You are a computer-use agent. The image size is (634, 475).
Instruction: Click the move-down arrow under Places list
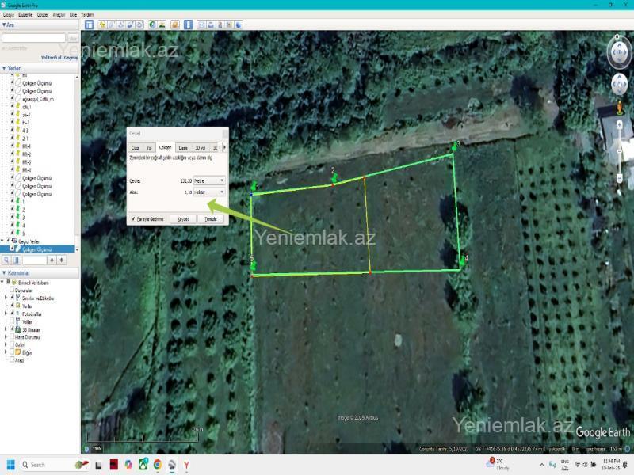tap(62, 260)
